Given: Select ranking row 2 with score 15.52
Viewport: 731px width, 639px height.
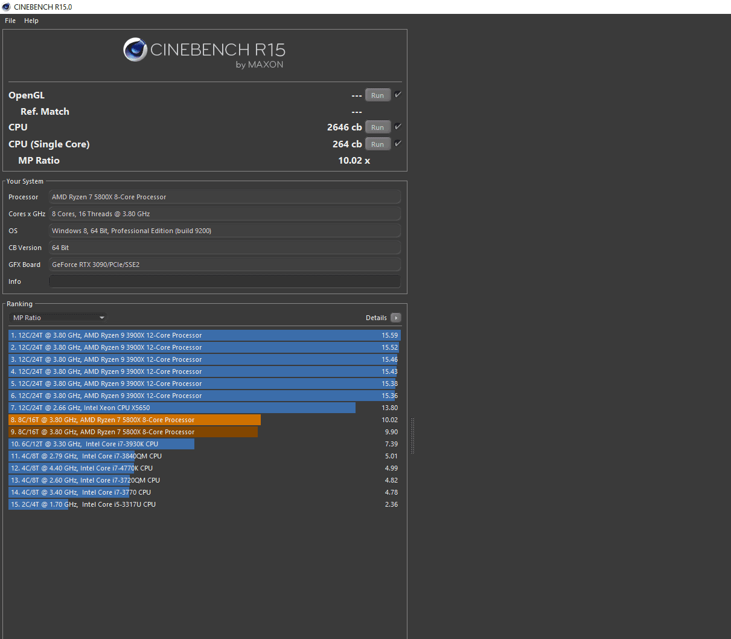Looking at the screenshot, I should pos(205,347).
